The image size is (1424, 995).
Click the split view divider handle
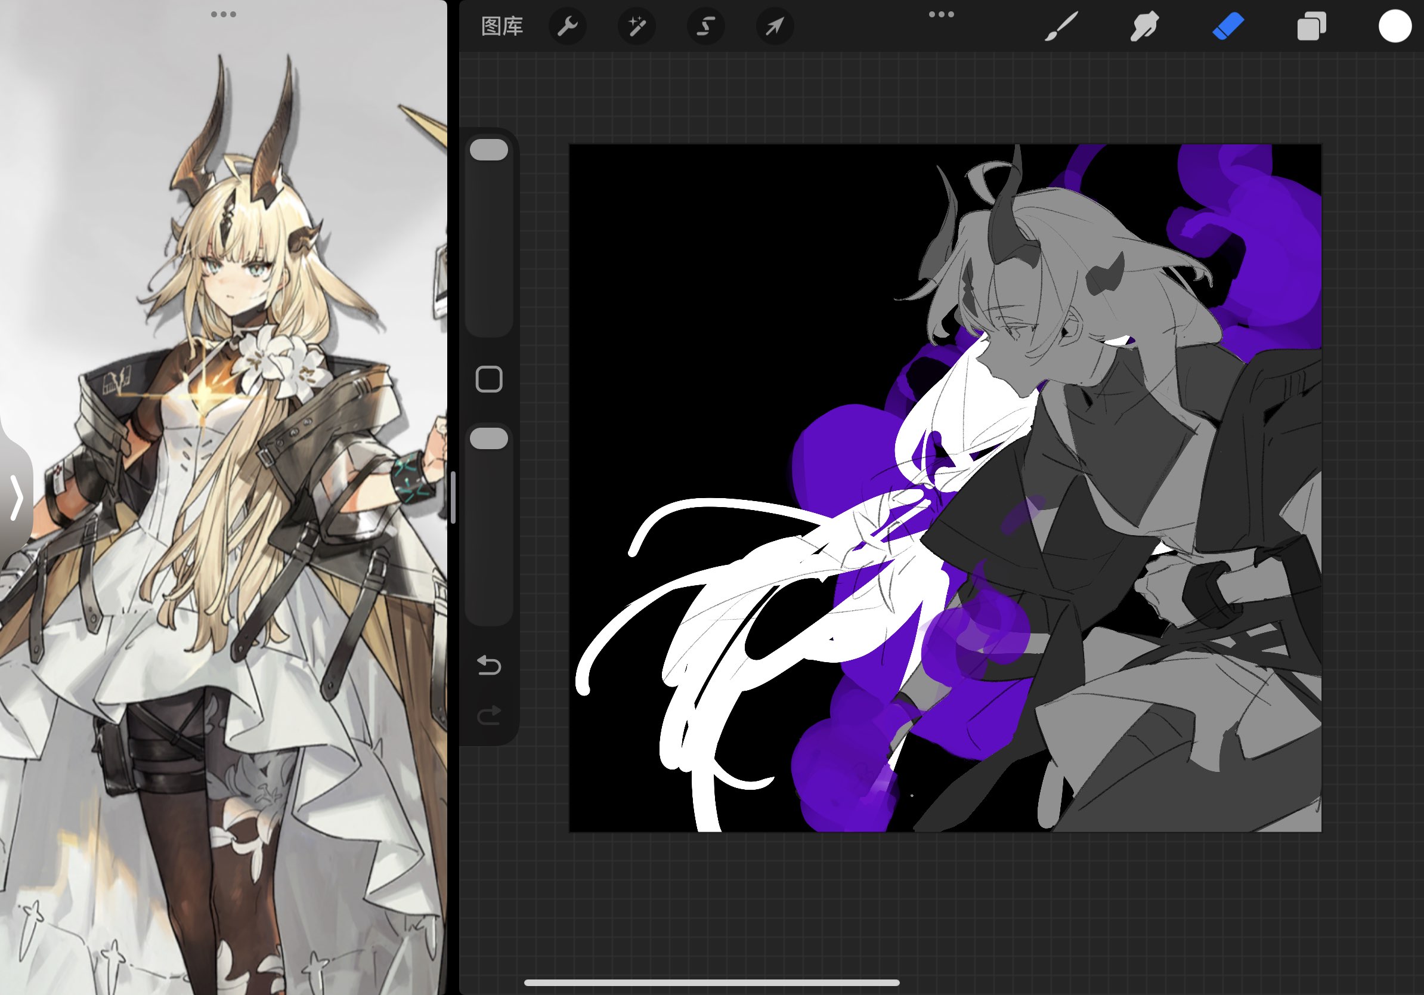tap(453, 497)
